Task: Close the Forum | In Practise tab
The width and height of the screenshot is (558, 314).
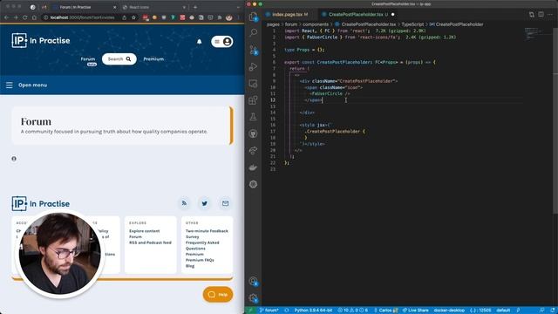Action: point(114,7)
